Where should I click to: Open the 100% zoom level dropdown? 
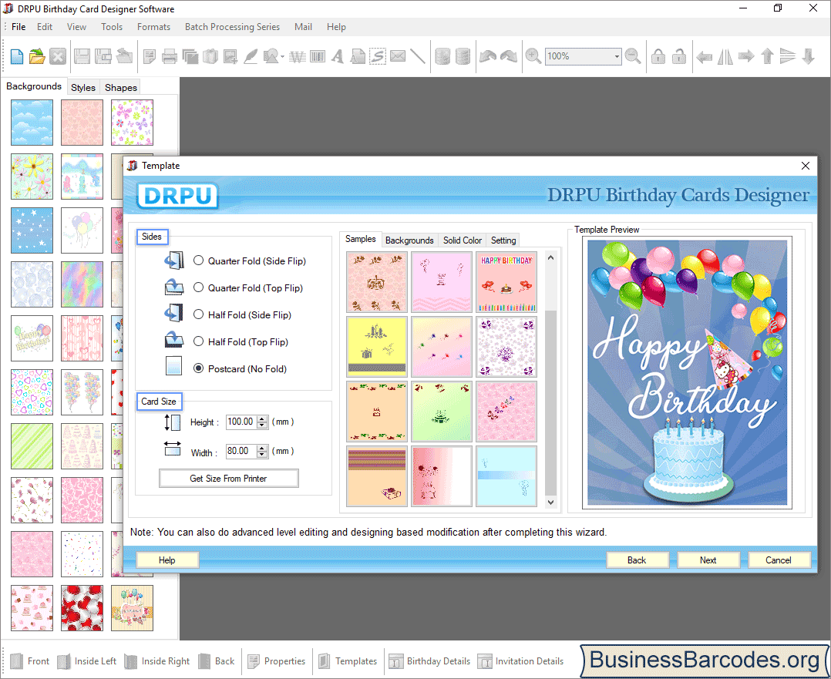(x=617, y=56)
